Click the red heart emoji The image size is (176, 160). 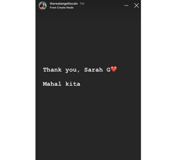point(114,69)
